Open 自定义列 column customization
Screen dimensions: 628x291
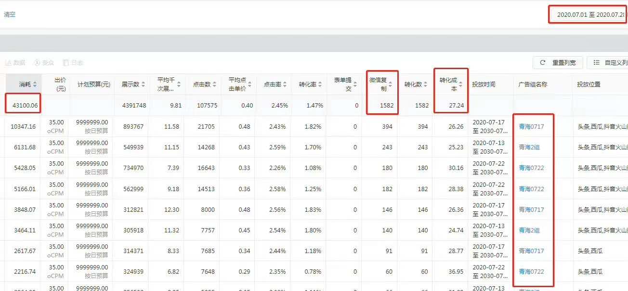(x=608, y=63)
